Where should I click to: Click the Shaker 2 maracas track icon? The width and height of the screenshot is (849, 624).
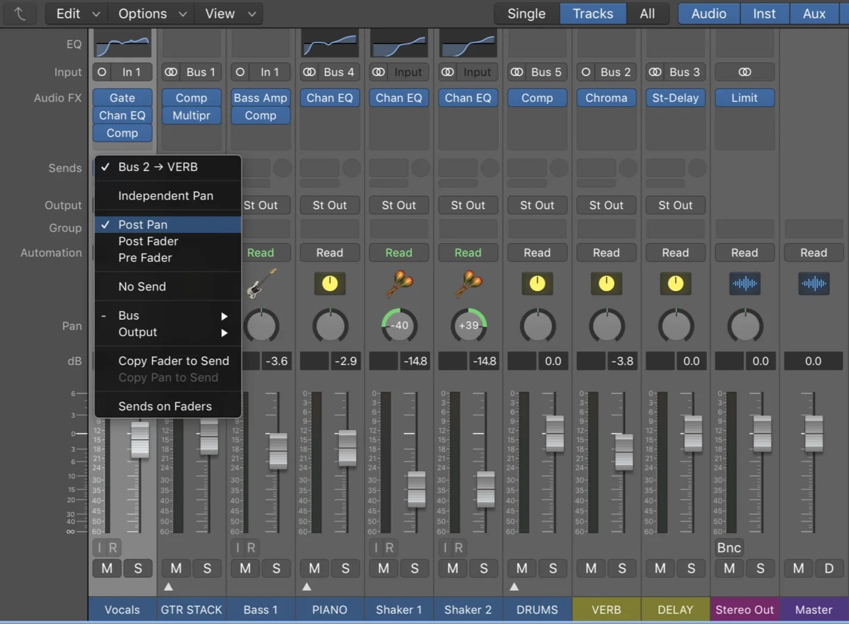pyautogui.click(x=468, y=283)
